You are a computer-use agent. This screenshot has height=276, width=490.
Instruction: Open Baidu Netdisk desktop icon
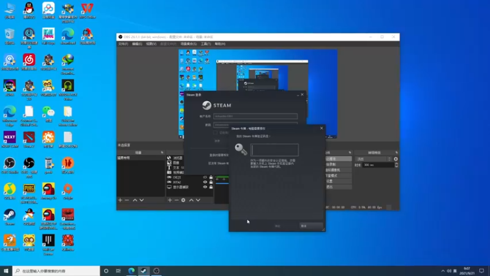[x=48, y=10]
